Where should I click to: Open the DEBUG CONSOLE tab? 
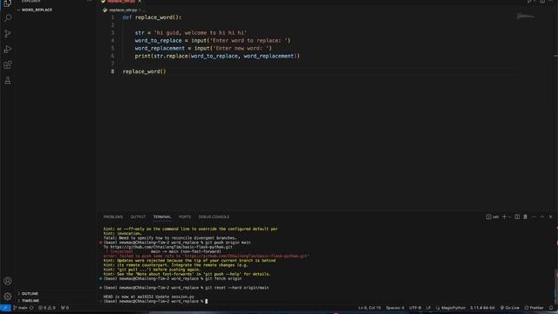click(x=214, y=217)
